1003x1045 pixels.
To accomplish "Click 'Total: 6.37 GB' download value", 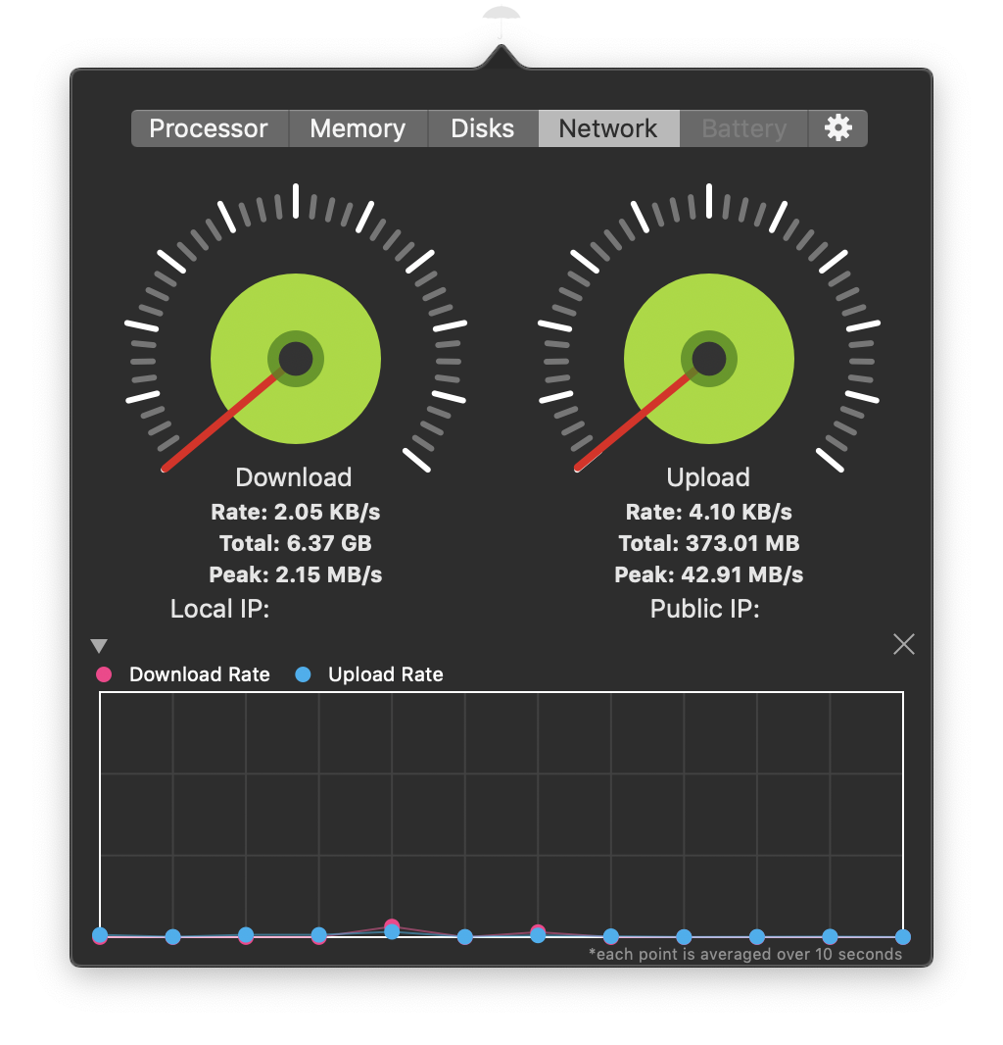I will click(x=296, y=543).
